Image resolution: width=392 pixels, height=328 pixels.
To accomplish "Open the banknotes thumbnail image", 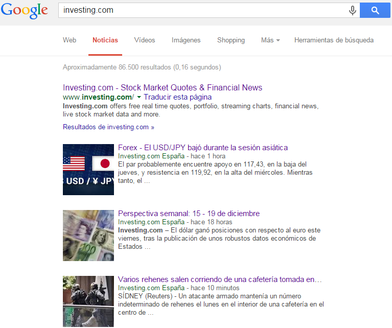I will (x=88, y=236).
